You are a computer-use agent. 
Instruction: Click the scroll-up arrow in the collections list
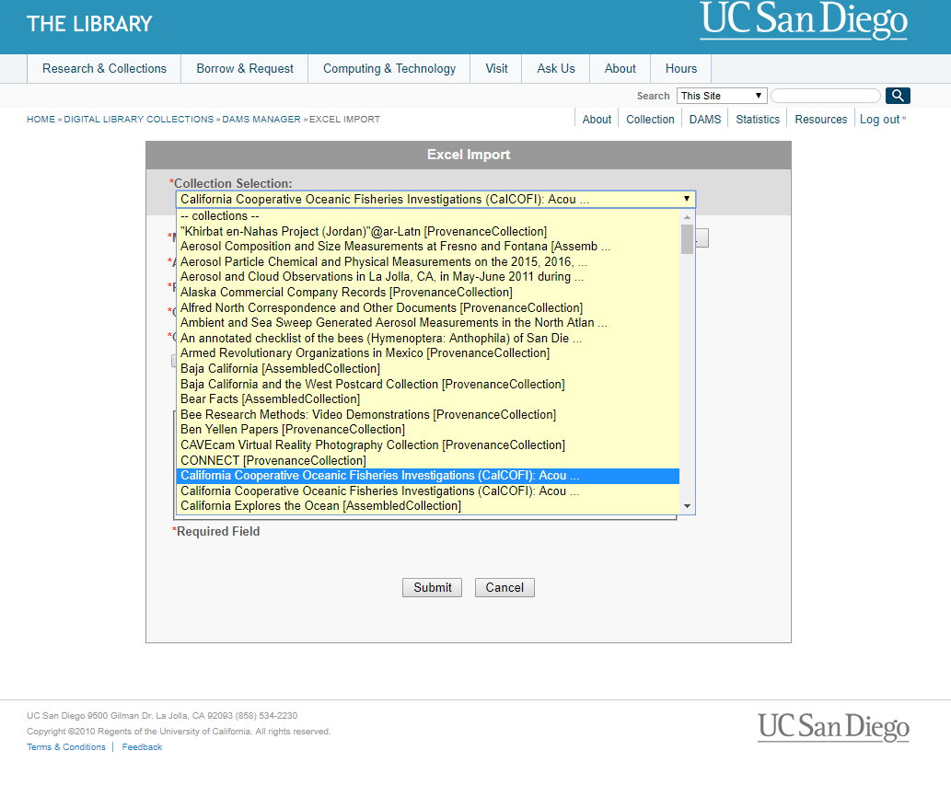686,215
